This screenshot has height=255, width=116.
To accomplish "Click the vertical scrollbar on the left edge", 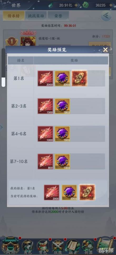I will (x=3, y=67).
